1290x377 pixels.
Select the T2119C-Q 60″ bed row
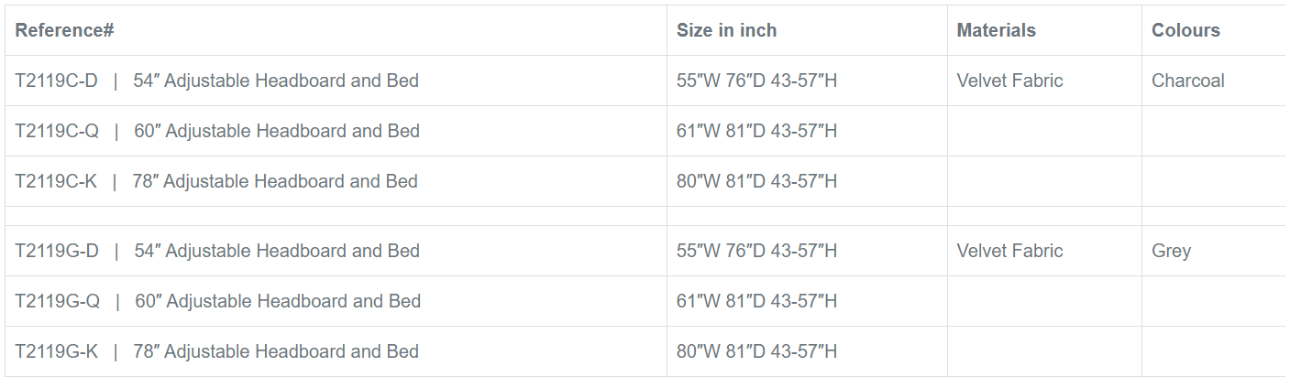tap(217, 131)
